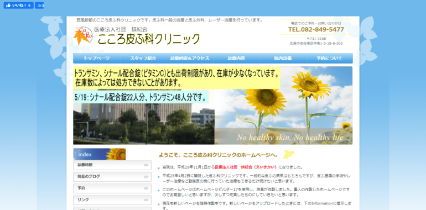Click the address 広島市安佐南区伴南1-5-18-8-303
The height and width of the screenshot is (210, 426).
316,44
